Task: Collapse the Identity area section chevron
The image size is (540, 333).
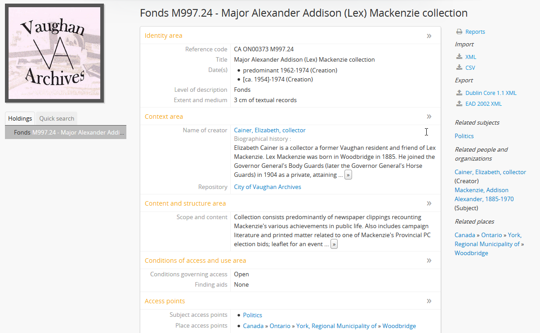Action: [x=429, y=36]
